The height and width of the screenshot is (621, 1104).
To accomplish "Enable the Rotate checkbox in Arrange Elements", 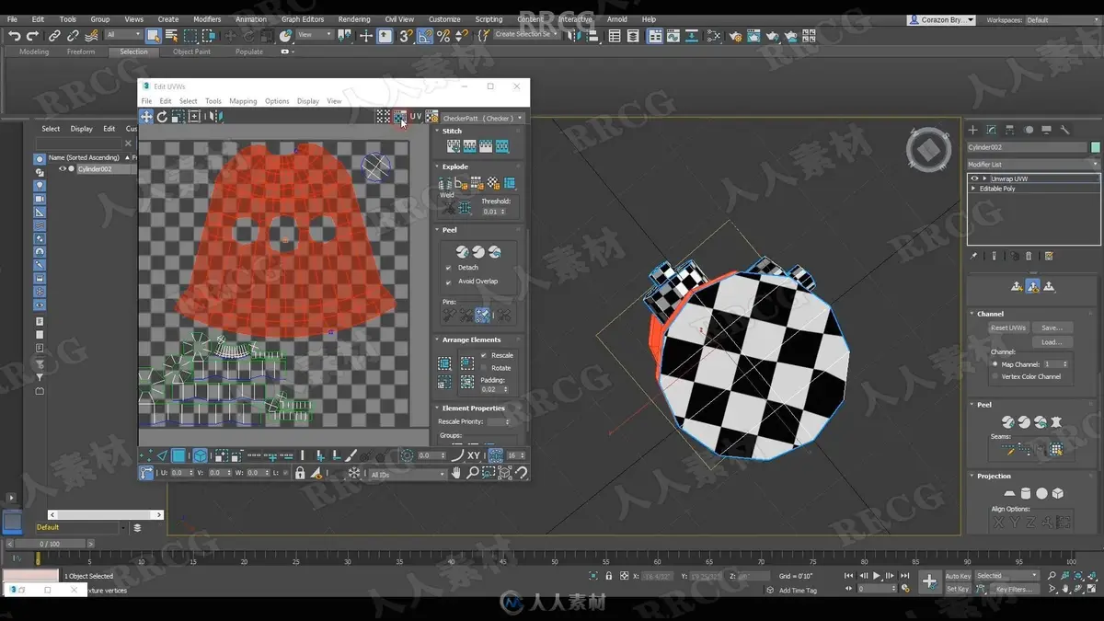I will 484,368.
